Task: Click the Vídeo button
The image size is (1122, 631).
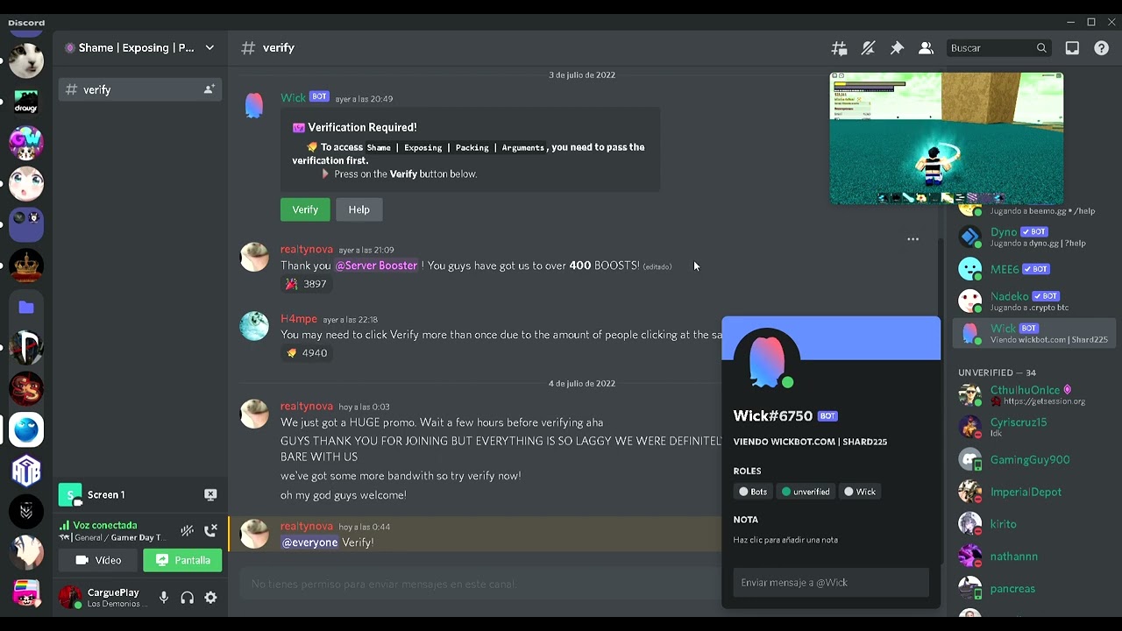Action: (99, 560)
